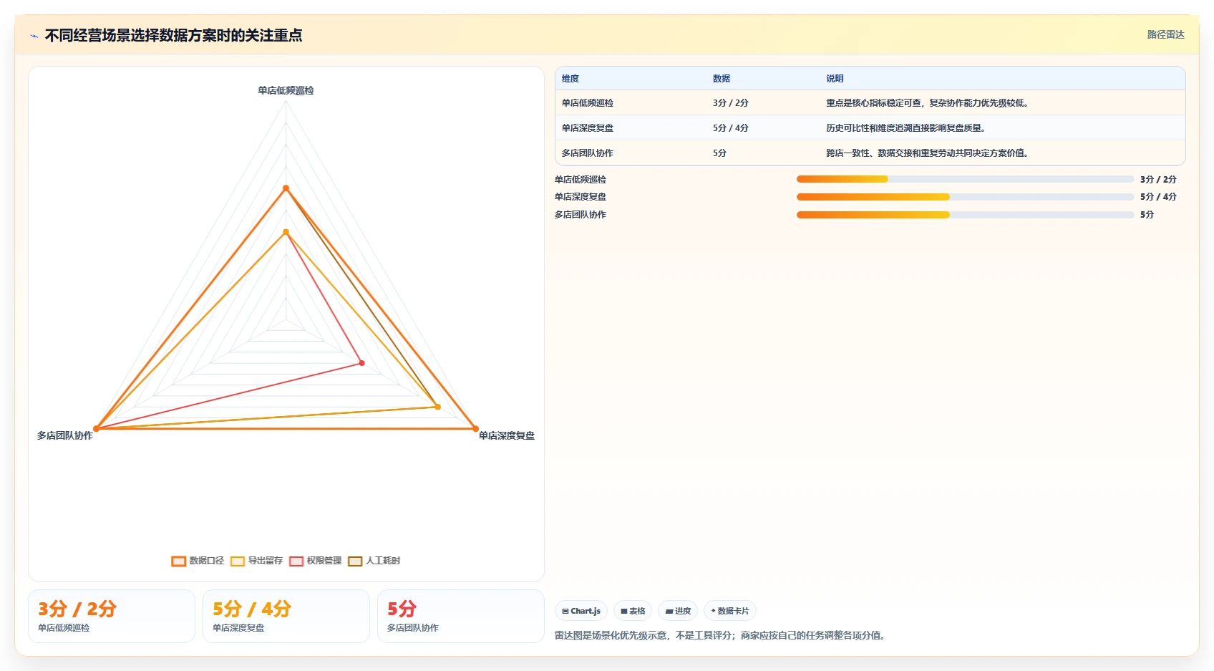Click the 单店低频巡检 radar axis label
Viewport: 1214px width, 671px height.
click(x=286, y=90)
